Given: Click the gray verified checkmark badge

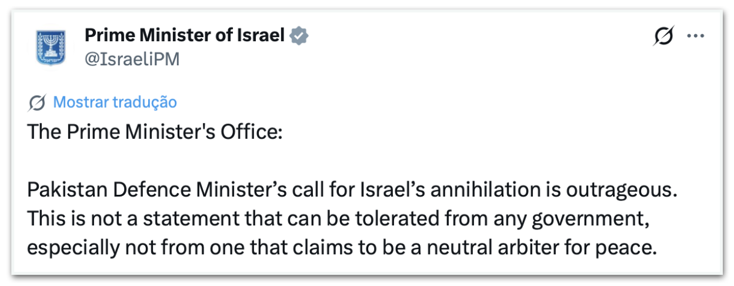Looking at the screenshot, I should 301,36.
